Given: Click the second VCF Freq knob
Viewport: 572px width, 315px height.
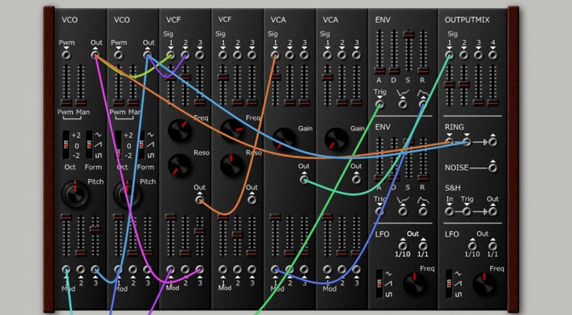Looking at the screenshot, I should [232, 130].
